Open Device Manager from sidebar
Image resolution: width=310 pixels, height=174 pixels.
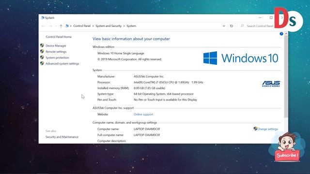click(56, 45)
